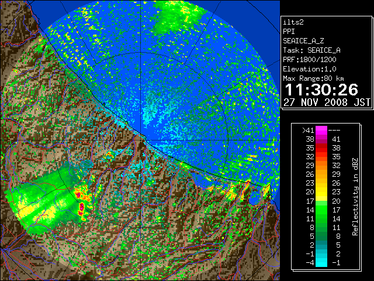Click the PRF:1800/1200 line
Screen dimensions: 374x281
click(310, 60)
